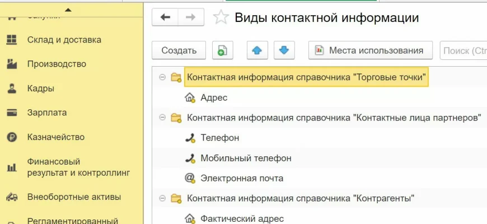Open Склад и доставка section
Image resolution: width=487 pixels, height=224 pixels.
[x=64, y=40]
